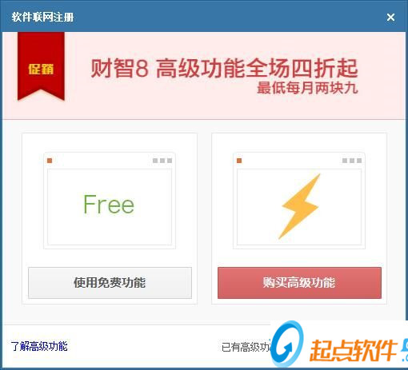The width and height of the screenshot is (408, 370).
Task: Click the orange square in lightning window thumbnail
Action: click(x=239, y=161)
